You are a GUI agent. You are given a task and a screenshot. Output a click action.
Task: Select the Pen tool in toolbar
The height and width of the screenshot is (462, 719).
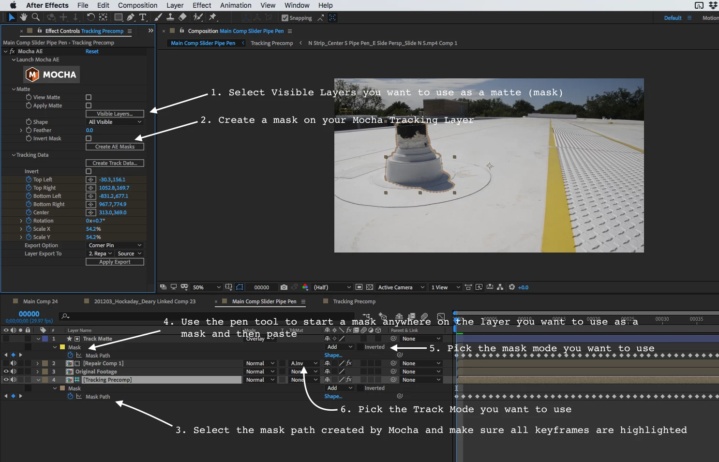[x=131, y=17]
